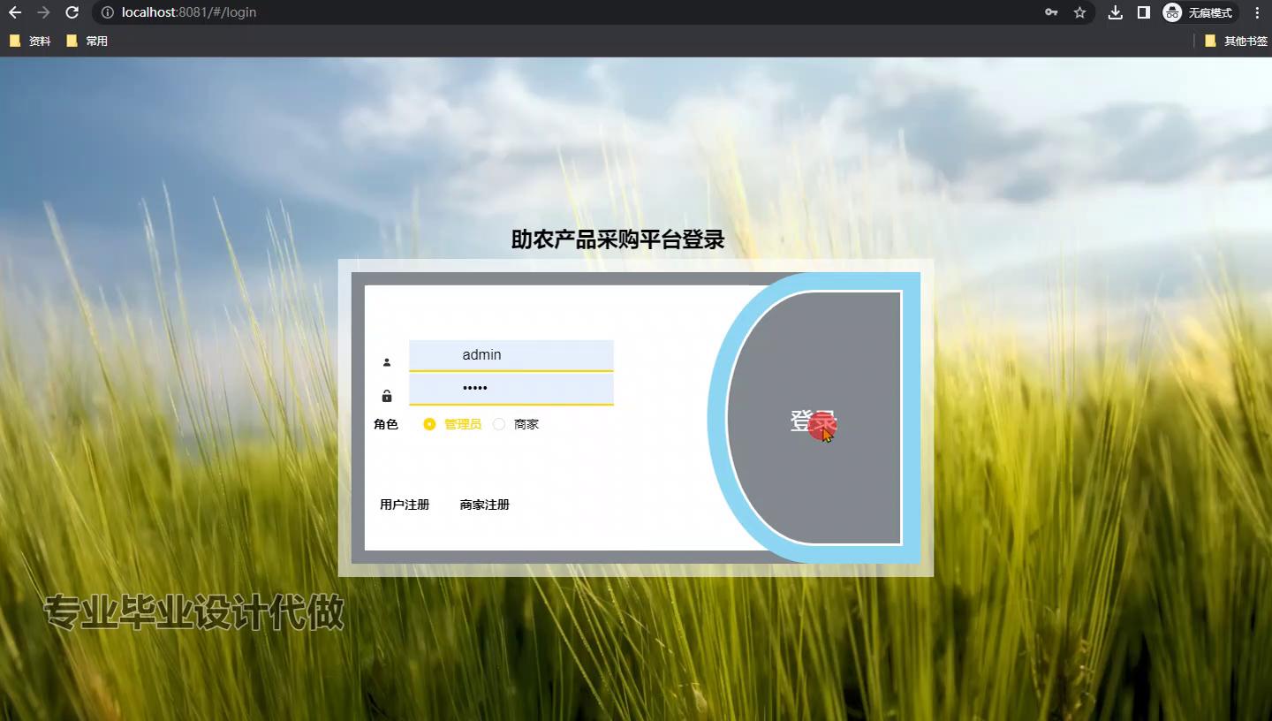Select the 管理员 role radio button
This screenshot has height=721, width=1272.
429,424
